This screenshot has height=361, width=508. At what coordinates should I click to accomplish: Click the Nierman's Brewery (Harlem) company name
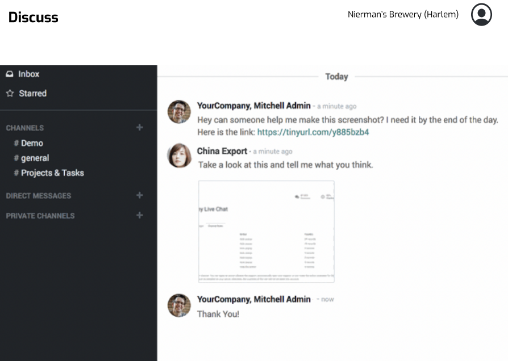[403, 15]
